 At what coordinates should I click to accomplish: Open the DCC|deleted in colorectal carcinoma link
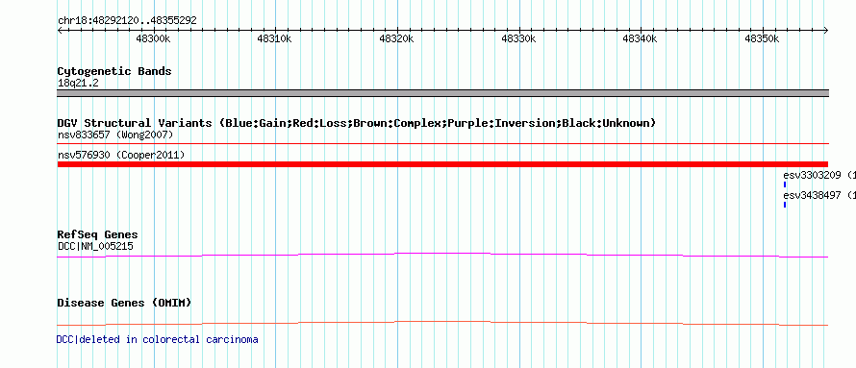[157, 339]
